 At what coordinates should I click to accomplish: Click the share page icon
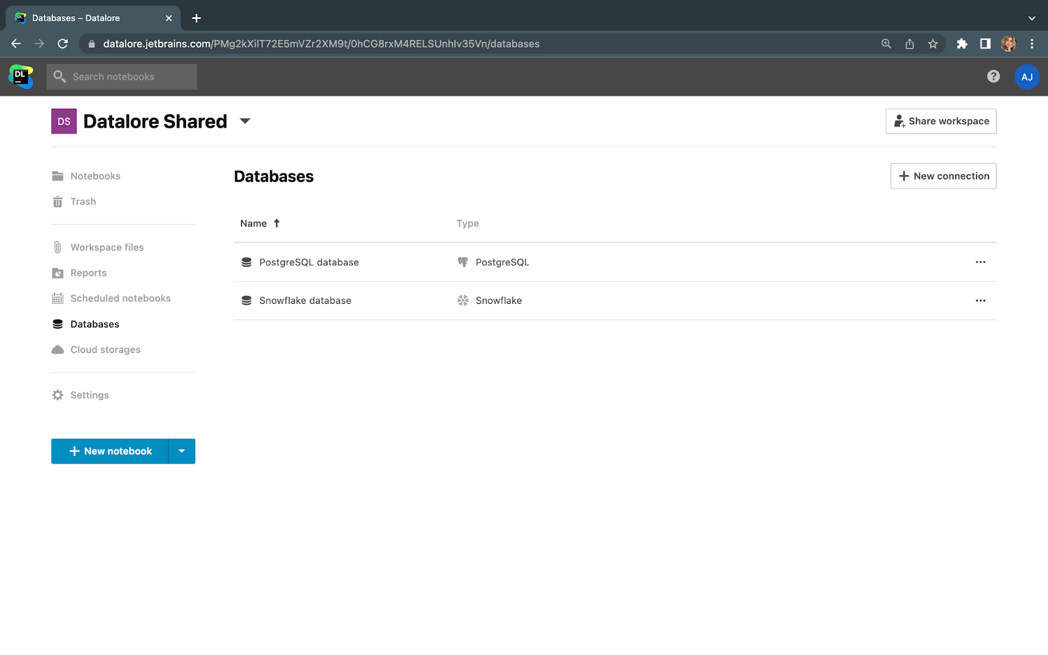coord(910,44)
